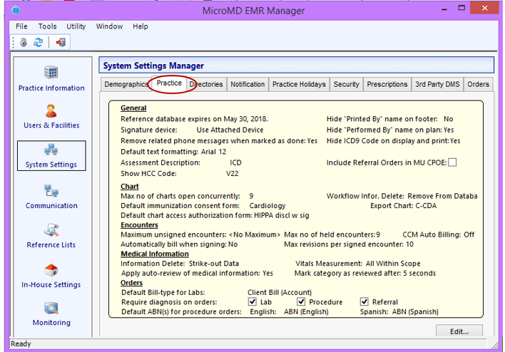Click the 'Cardiology' consent form value
Image resolution: width=505 pixels, height=352 pixels.
pos(267,206)
